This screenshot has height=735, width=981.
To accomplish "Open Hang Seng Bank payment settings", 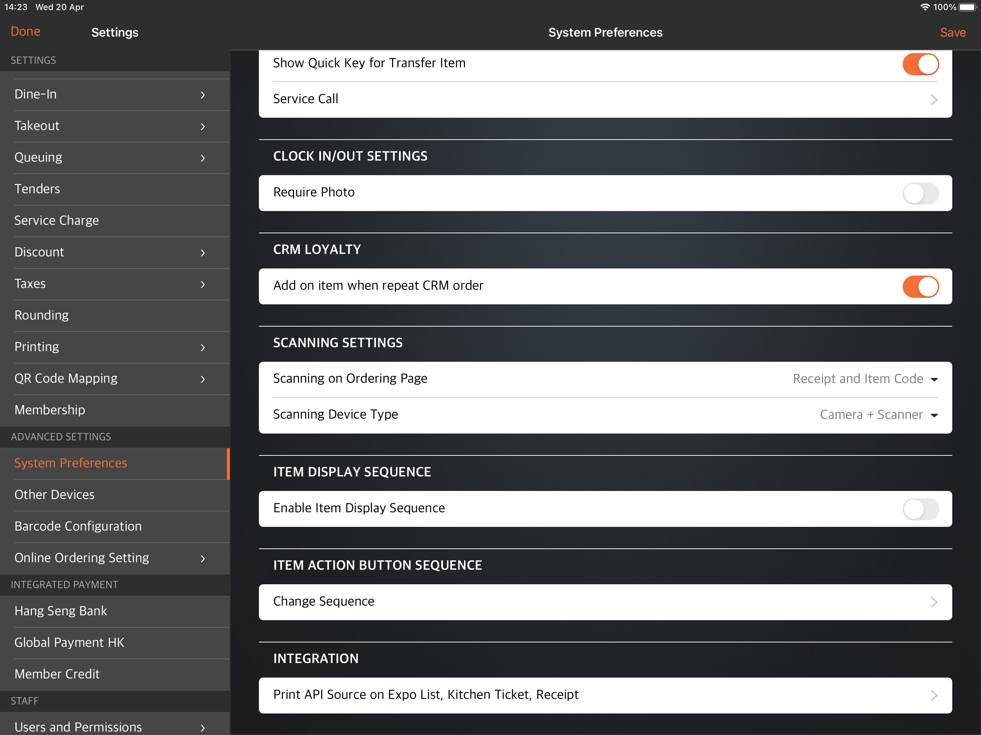I will (x=115, y=611).
